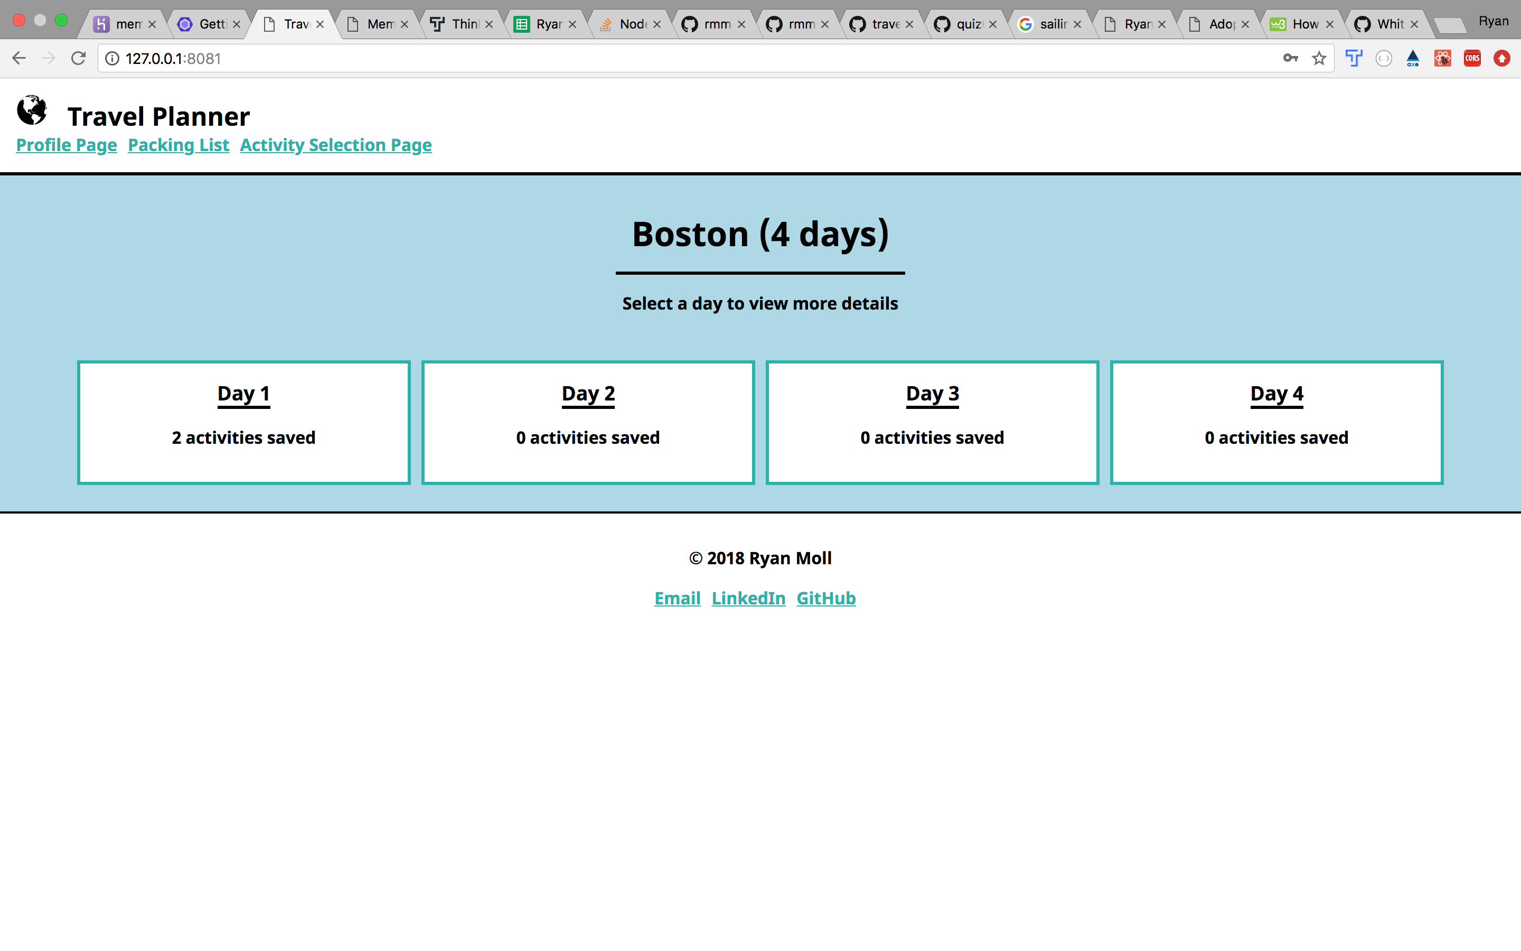
Task: Click '2 activities saved' text
Action: 244,438
